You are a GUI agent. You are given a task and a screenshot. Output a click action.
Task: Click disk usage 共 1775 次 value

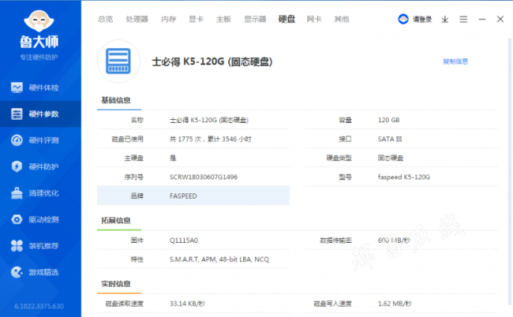(x=211, y=140)
